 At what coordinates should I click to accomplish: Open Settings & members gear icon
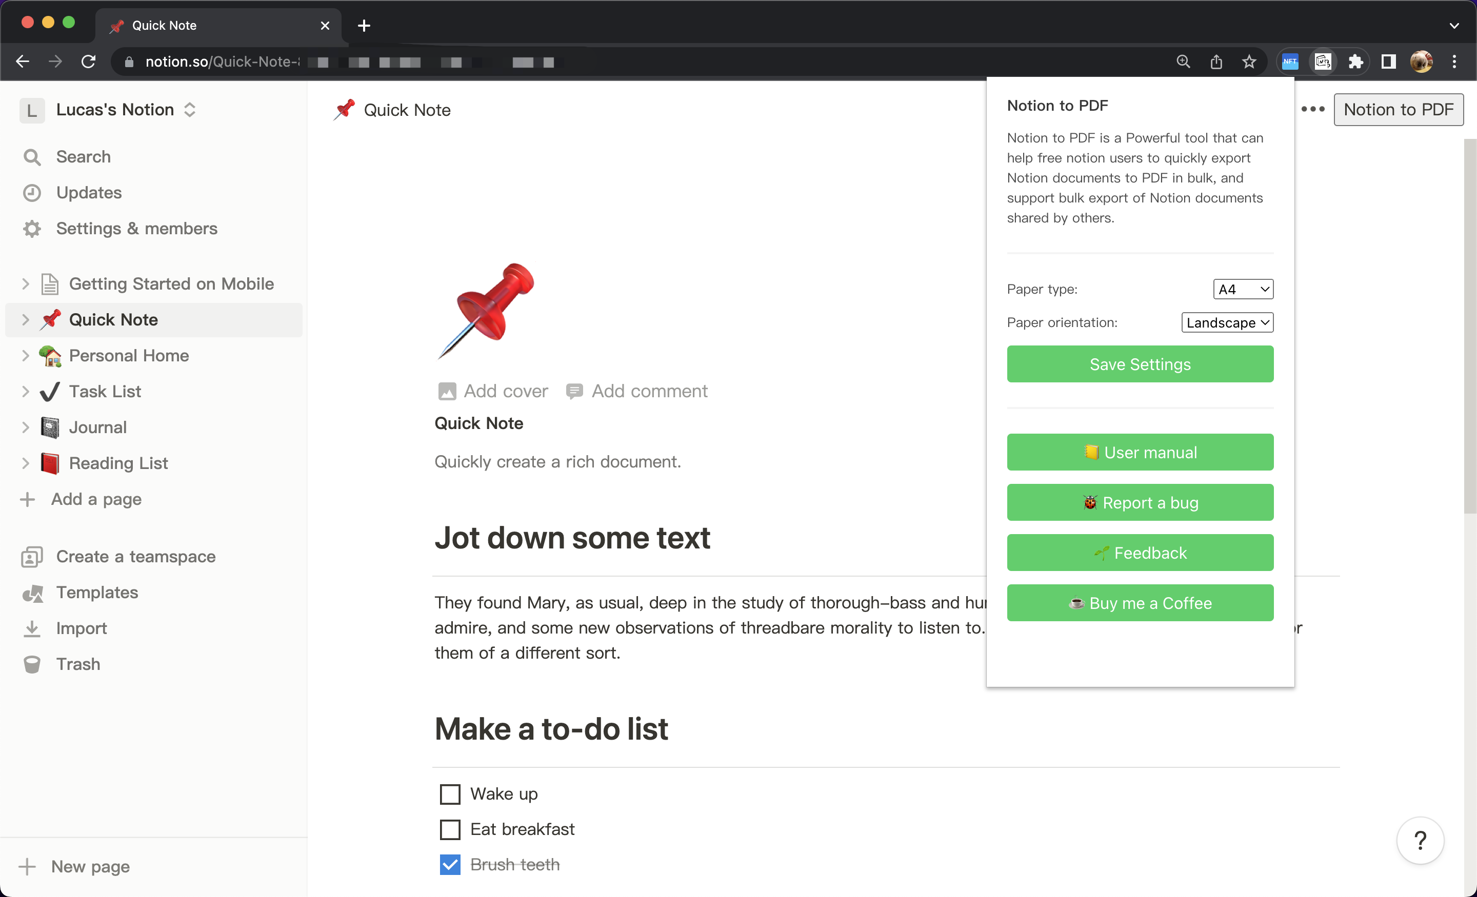[32, 229]
